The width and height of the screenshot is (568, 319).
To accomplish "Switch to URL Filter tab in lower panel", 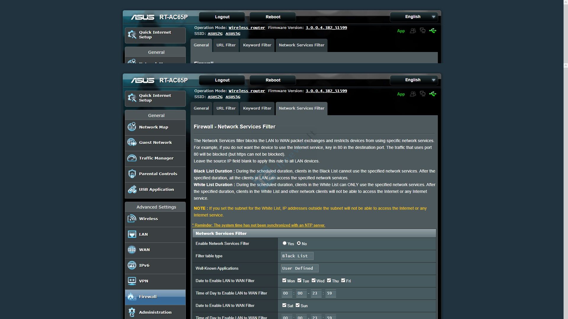I will click(x=226, y=108).
